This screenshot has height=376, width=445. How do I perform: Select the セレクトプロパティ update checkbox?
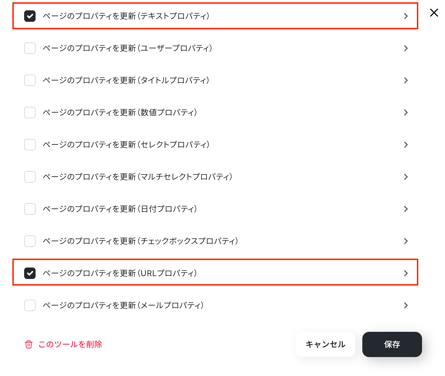point(30,145)
